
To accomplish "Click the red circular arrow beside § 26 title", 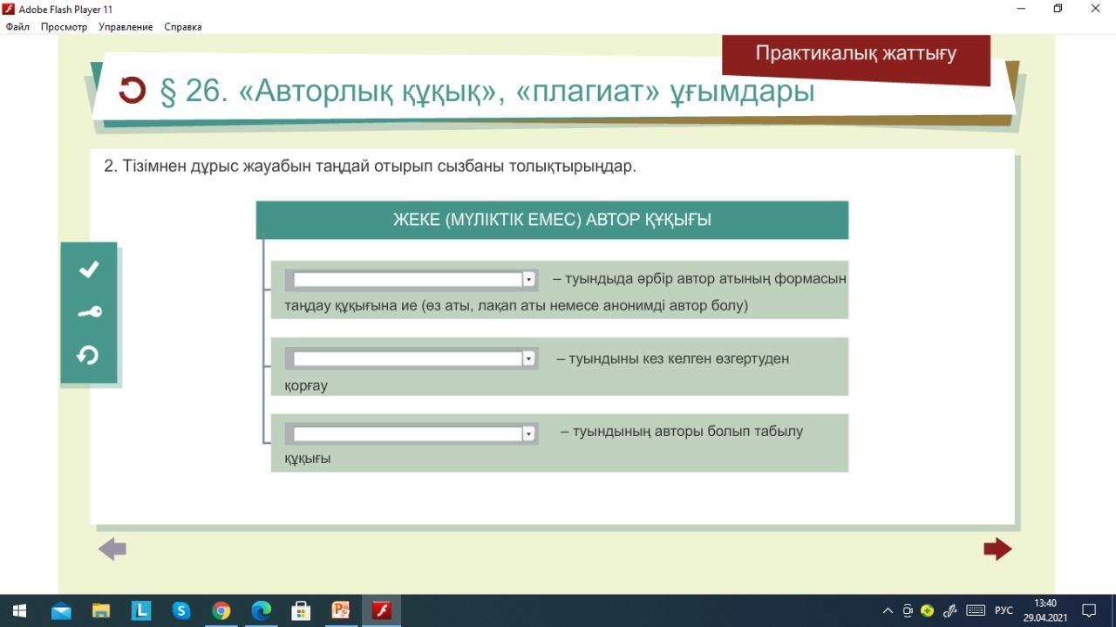I will click(133, 90).
